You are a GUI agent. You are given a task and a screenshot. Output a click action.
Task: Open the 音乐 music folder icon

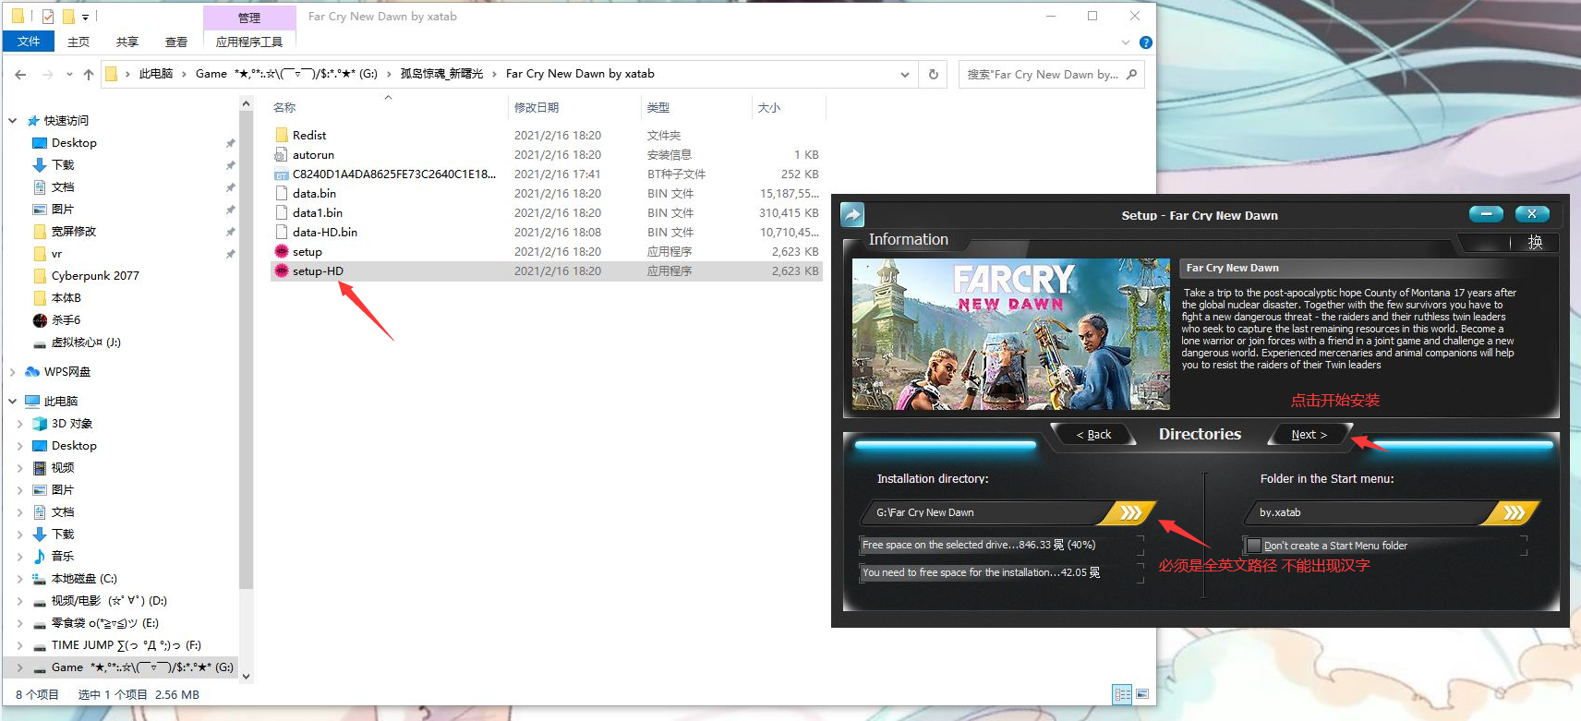[x=40, y=557]
